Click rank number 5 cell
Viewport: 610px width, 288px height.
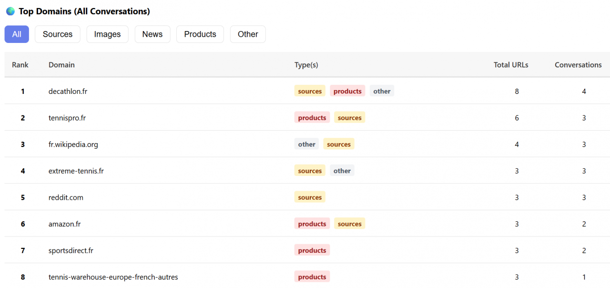22,197
